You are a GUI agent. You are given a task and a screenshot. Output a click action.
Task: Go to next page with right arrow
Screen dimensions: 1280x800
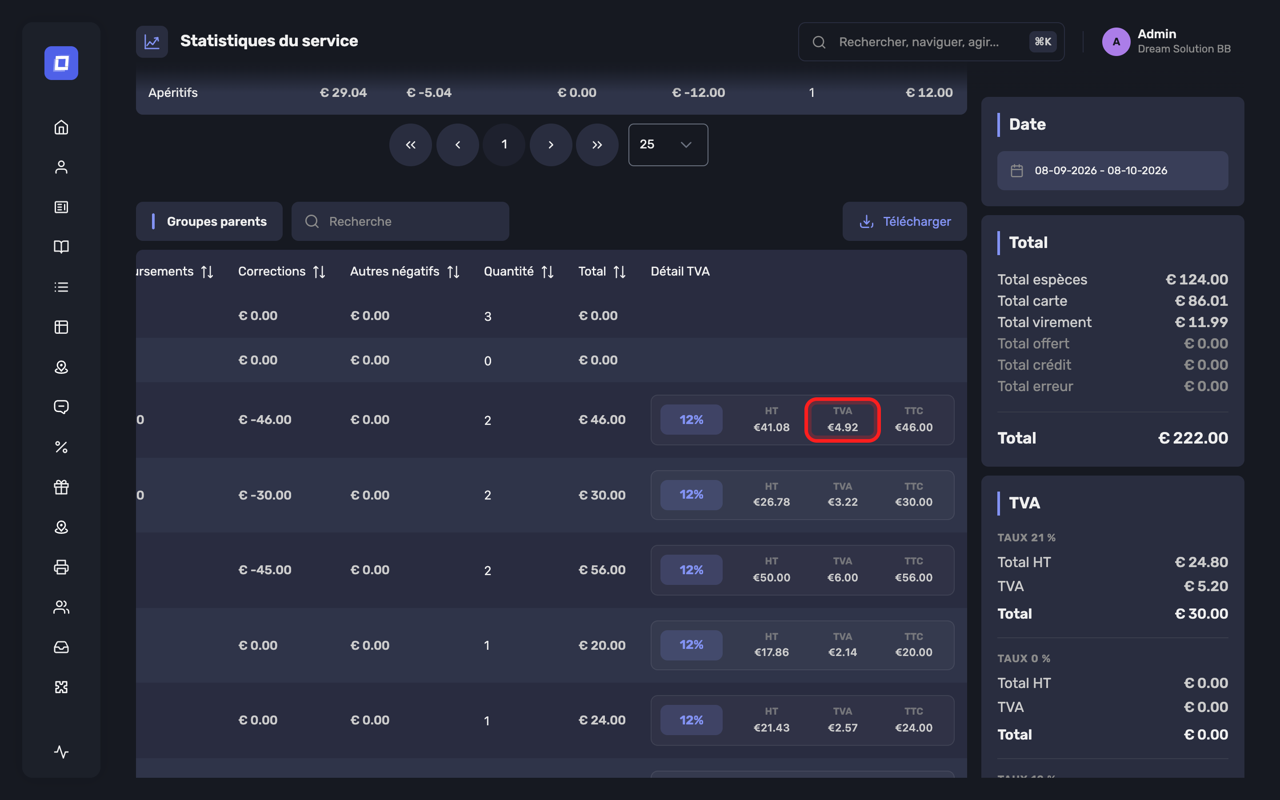click(x=551, y=144)
